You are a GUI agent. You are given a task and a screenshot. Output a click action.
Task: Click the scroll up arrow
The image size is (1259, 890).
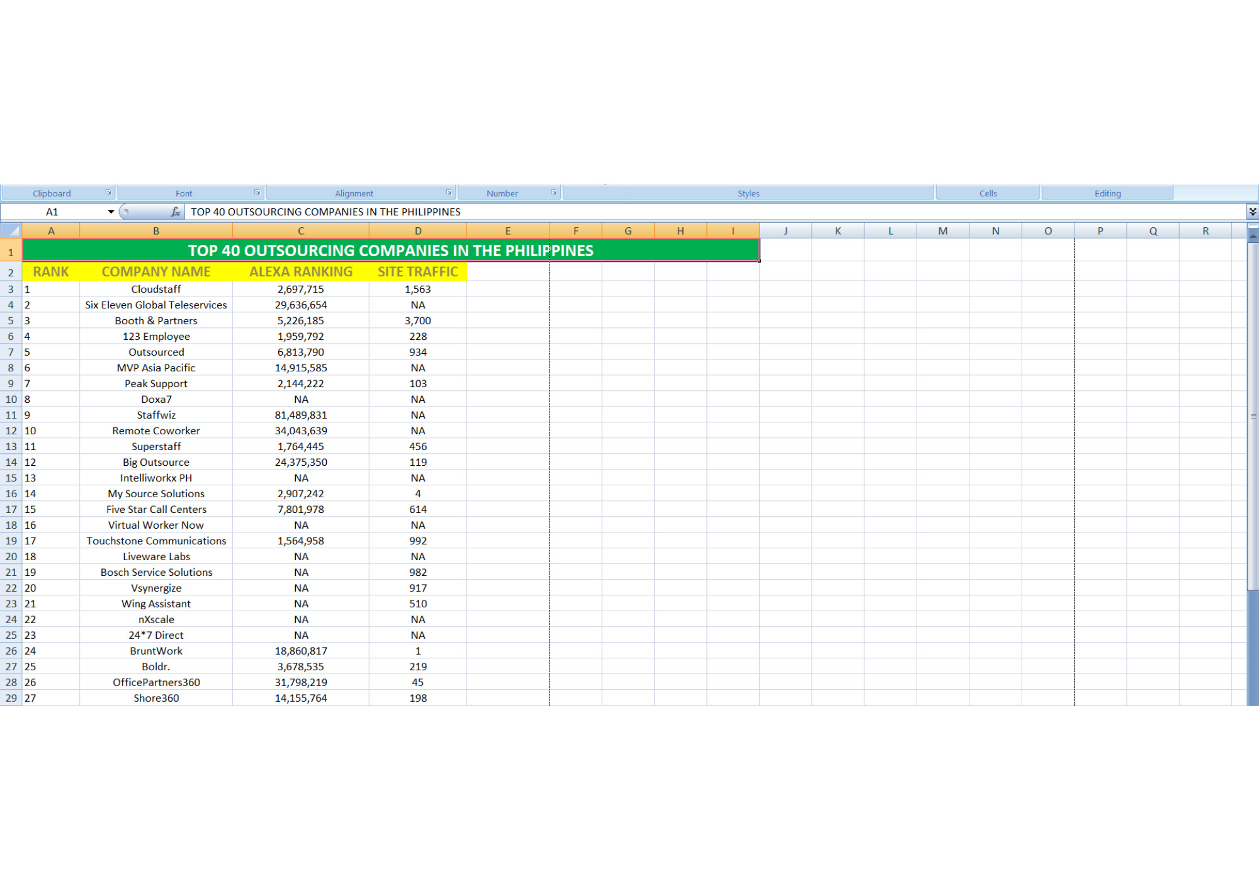coord(1253,235)
